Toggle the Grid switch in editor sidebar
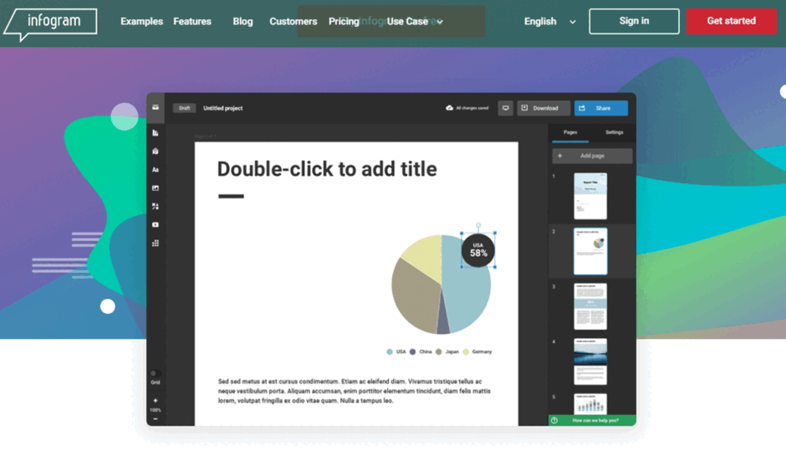 pyautogui.click(x=156, y=373)
